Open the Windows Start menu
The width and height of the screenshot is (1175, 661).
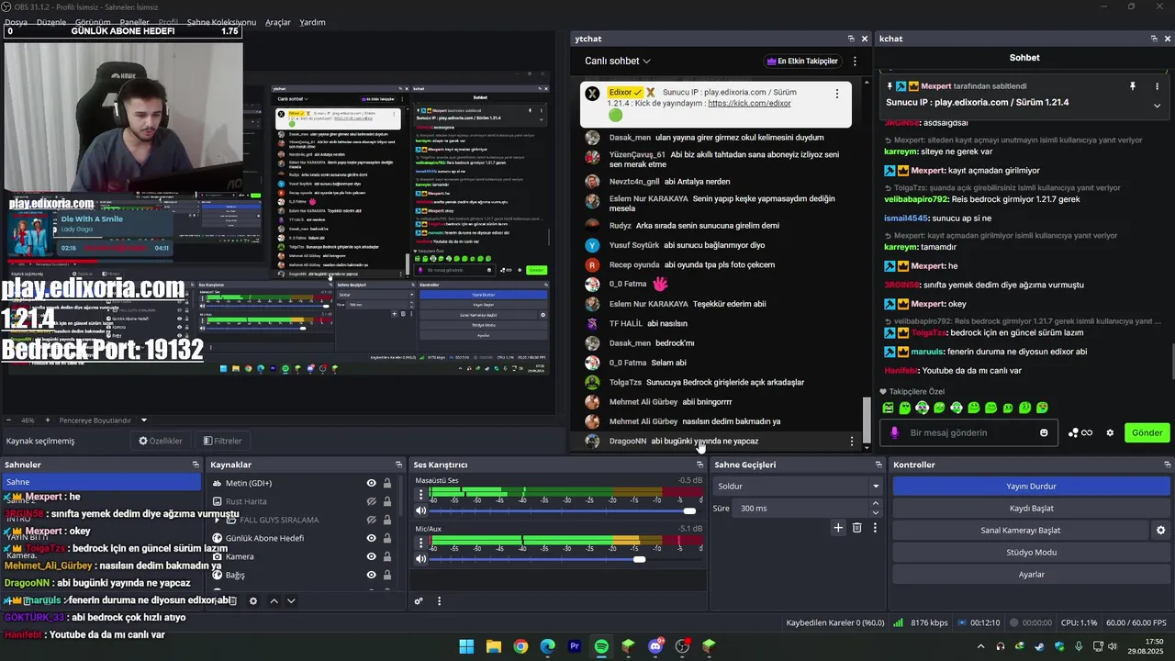point(466,646)
